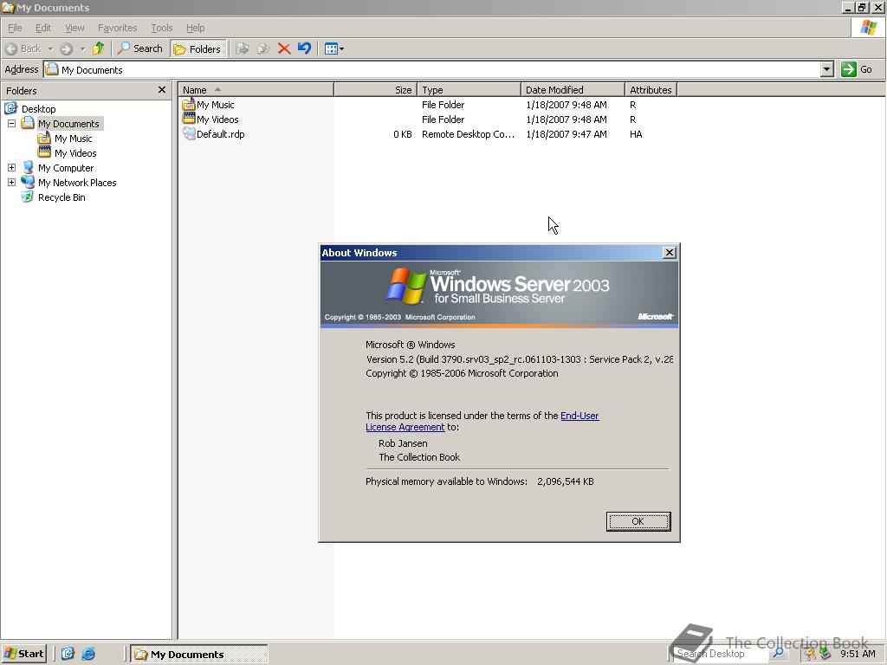Select My Documents in the tree
Image resolution: width=887 pixels, height=665 pixels.
(x=68, y=124)
